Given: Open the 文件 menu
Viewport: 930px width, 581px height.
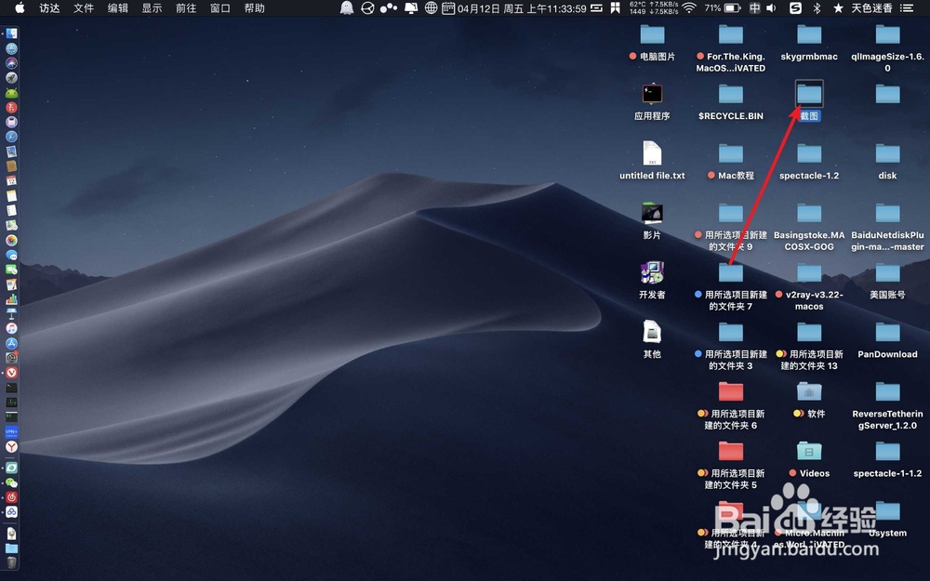Looking at the screenshot, I should [x=84, y=7].
